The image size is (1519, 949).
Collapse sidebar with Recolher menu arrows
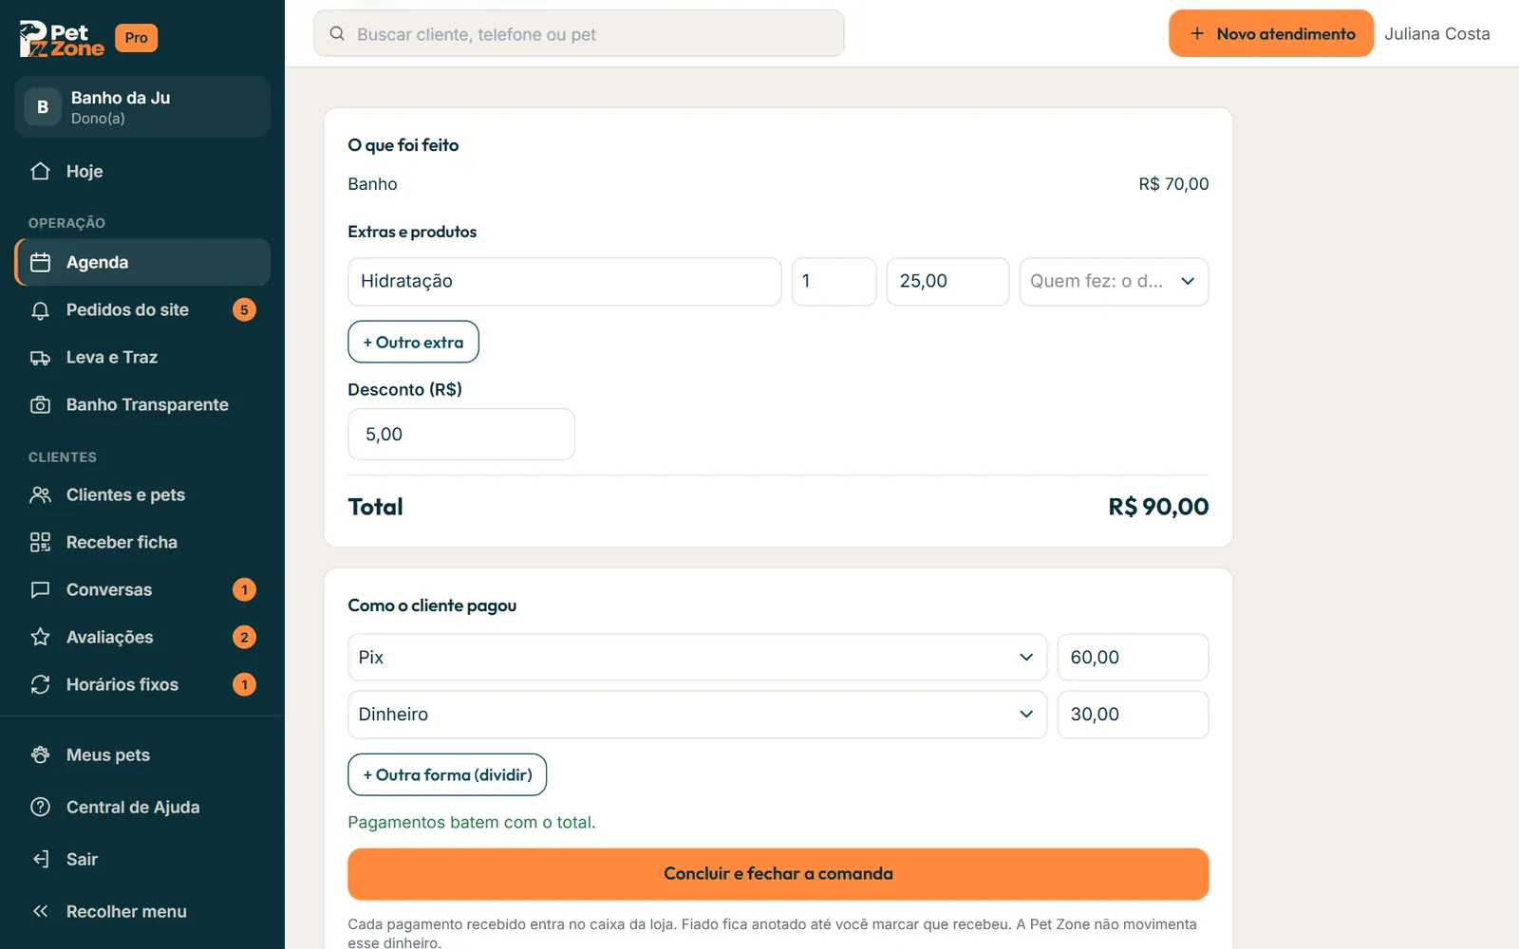(x=40, y=912)
